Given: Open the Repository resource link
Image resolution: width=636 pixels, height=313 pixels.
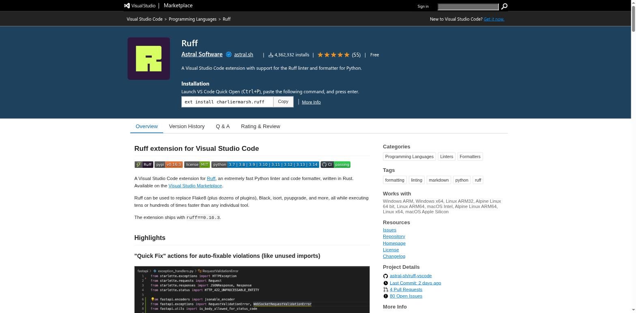Looking at the screenshot, I should 394,236.
